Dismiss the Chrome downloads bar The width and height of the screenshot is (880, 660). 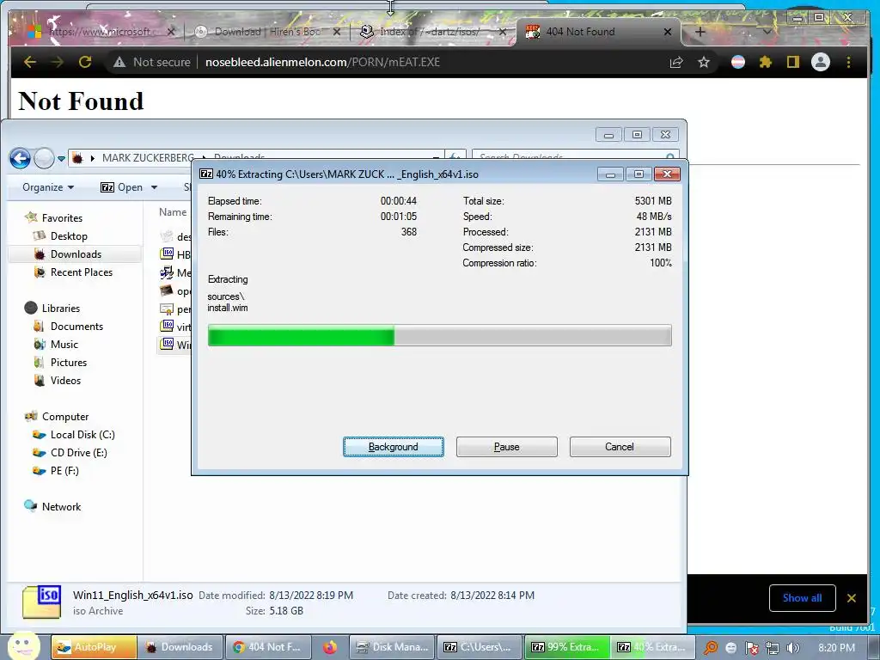(852, 598)
